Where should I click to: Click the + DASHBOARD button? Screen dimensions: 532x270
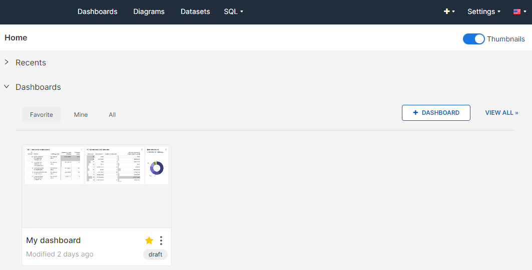click(x=435, y=113)
